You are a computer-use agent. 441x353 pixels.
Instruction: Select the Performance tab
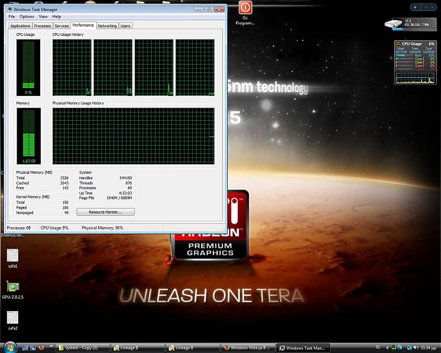click(x=83, y=25)
